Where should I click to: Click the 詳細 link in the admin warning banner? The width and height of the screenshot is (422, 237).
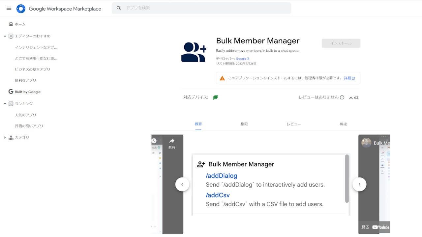[x=348, y=78]
